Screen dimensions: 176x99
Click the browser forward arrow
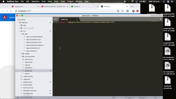7,11
